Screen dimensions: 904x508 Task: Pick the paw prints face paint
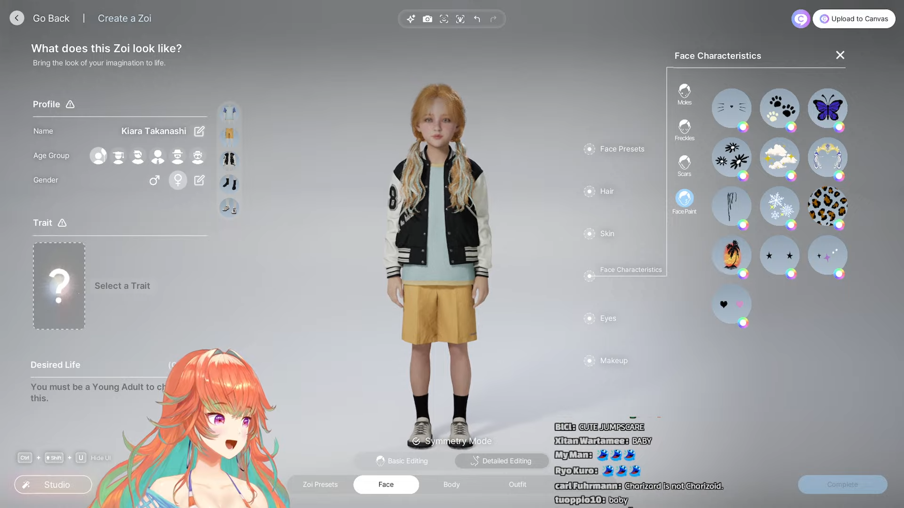[779, 108]
